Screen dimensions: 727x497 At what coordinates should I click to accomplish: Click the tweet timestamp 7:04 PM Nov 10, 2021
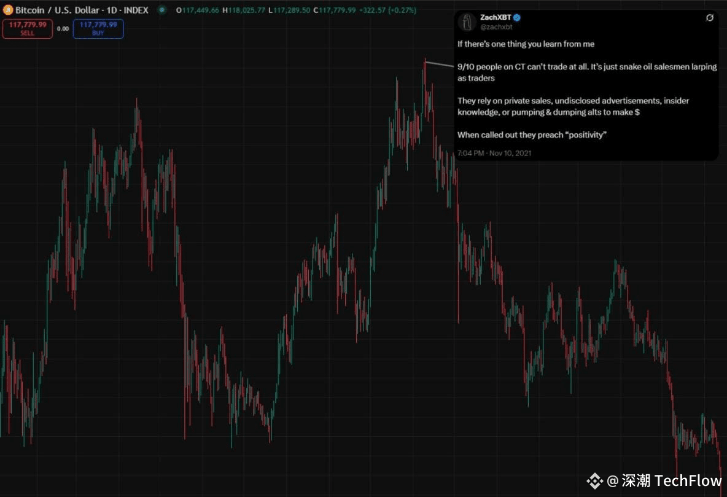click(494, 153)
